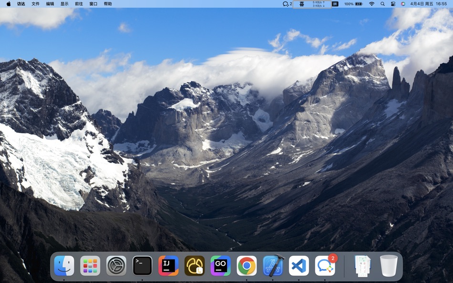Open Visual Studio Code
This screenshot has width=453, height=283.
tap(298, 265)
